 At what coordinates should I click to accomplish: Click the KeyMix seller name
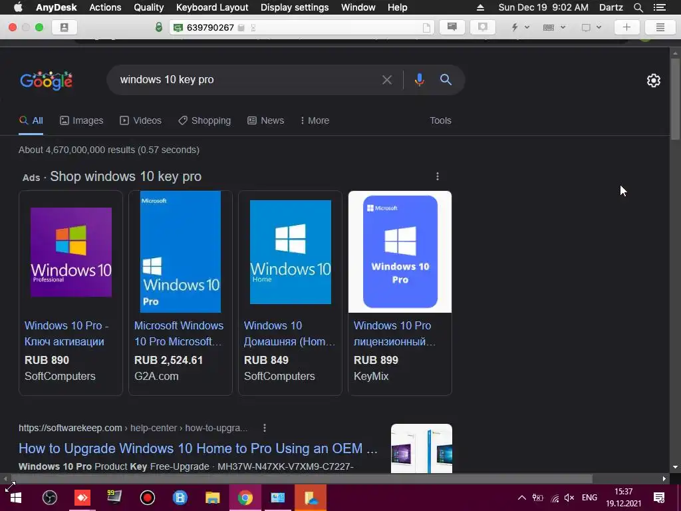pyautogui.click(x=371, y=377)
